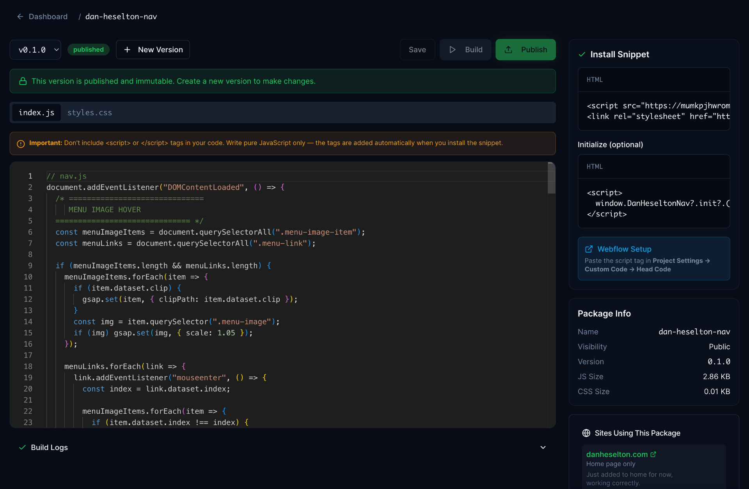This screenshot has width=749, height=489.
Task: Click line number 9 in the editor
Action: click(x=30, y=266)
